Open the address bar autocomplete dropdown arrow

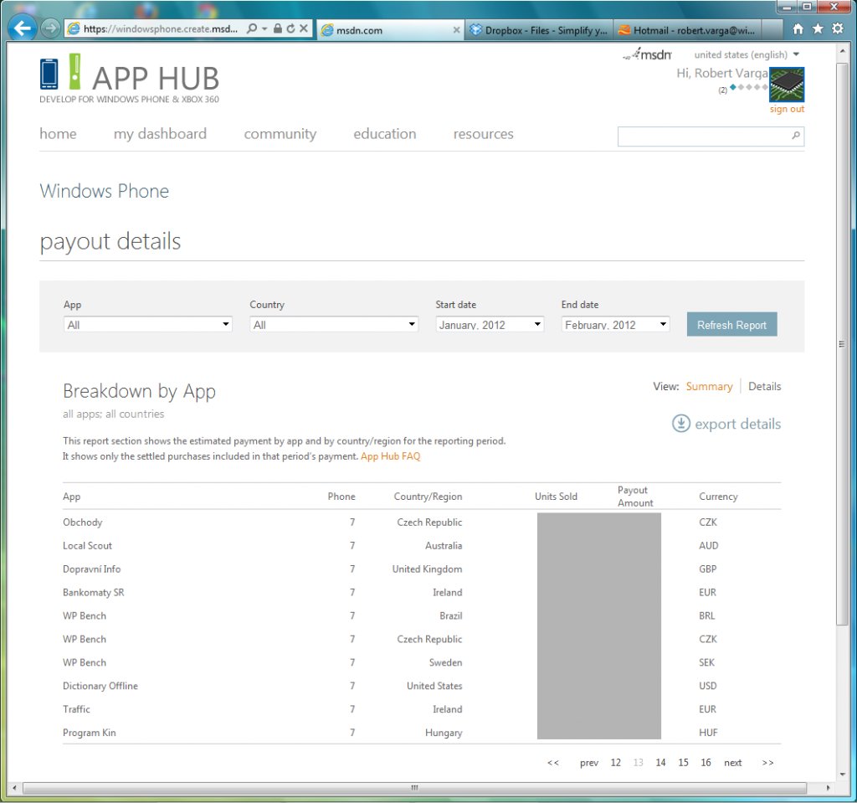tap(264, 28)
